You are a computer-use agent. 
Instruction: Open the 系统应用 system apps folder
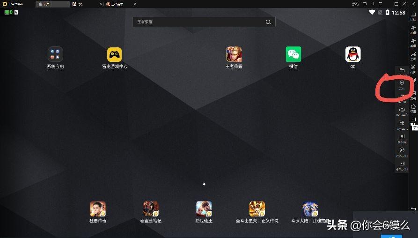pyautogui.click(x=55, y=55)
